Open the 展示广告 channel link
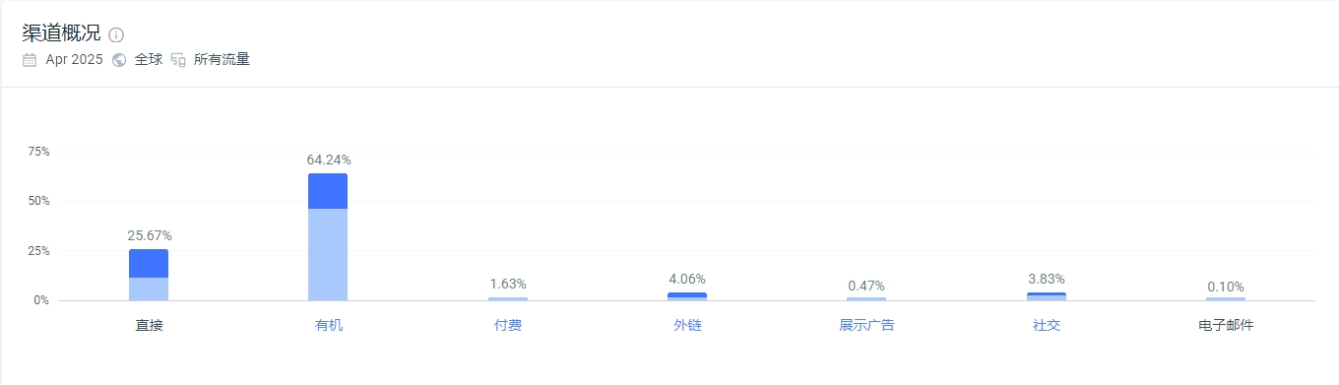 (x=866, y=325)
